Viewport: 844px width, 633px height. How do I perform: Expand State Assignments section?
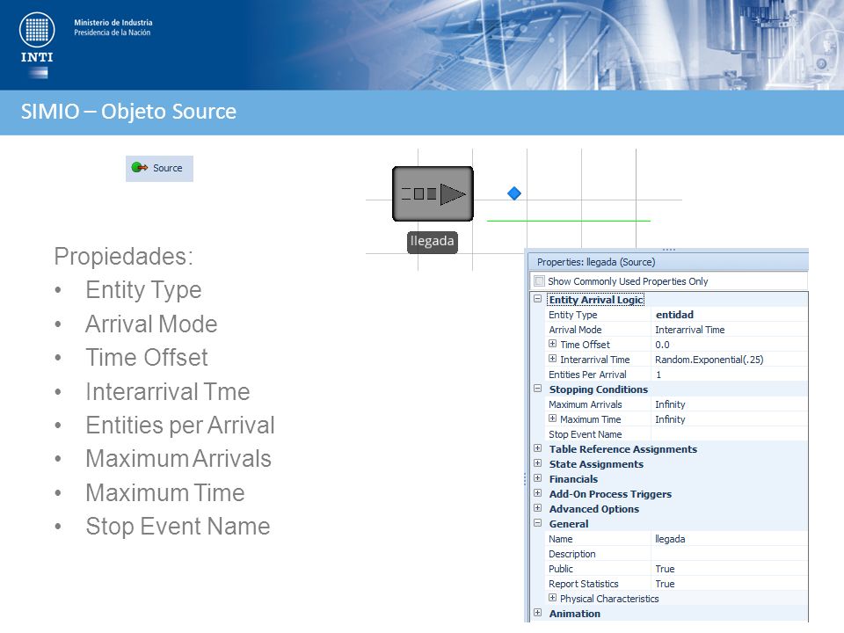coord(537,463)
